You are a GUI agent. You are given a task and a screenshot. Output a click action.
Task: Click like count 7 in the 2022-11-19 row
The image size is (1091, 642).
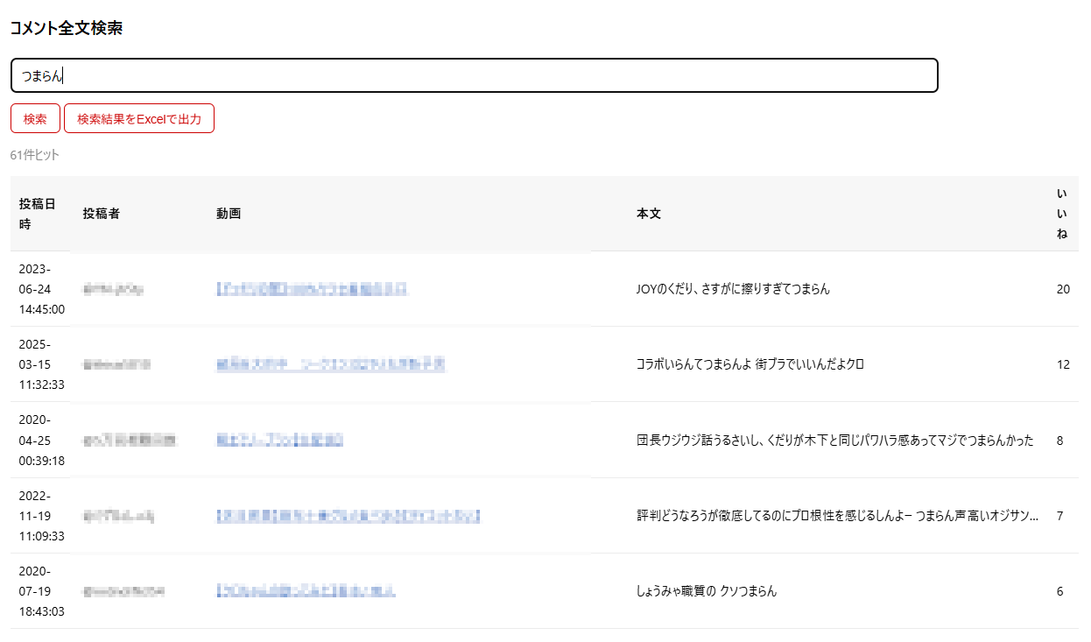click(1059, 516)
